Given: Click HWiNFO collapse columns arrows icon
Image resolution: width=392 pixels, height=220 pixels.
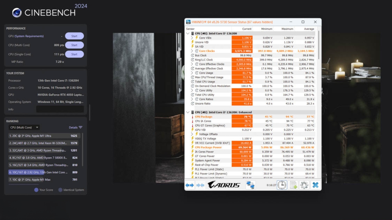Looking at the screenshot, I should 200,185.
